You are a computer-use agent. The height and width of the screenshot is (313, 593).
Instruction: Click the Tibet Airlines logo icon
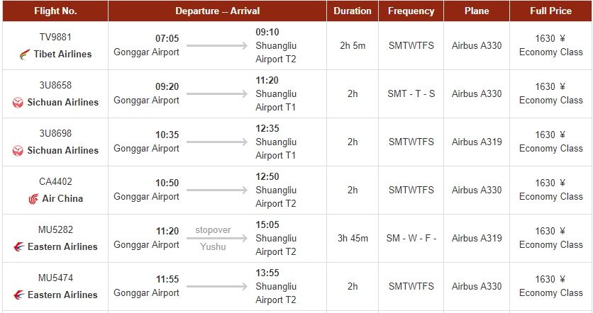point(26,55)
